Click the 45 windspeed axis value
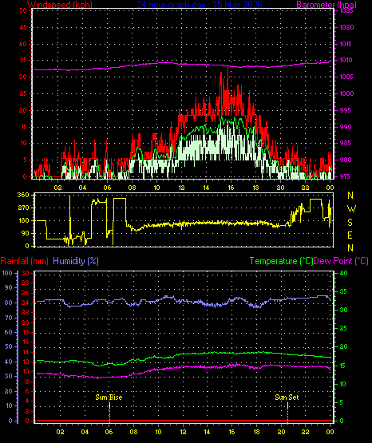The image size is (372, 443). tap(23, 27)
